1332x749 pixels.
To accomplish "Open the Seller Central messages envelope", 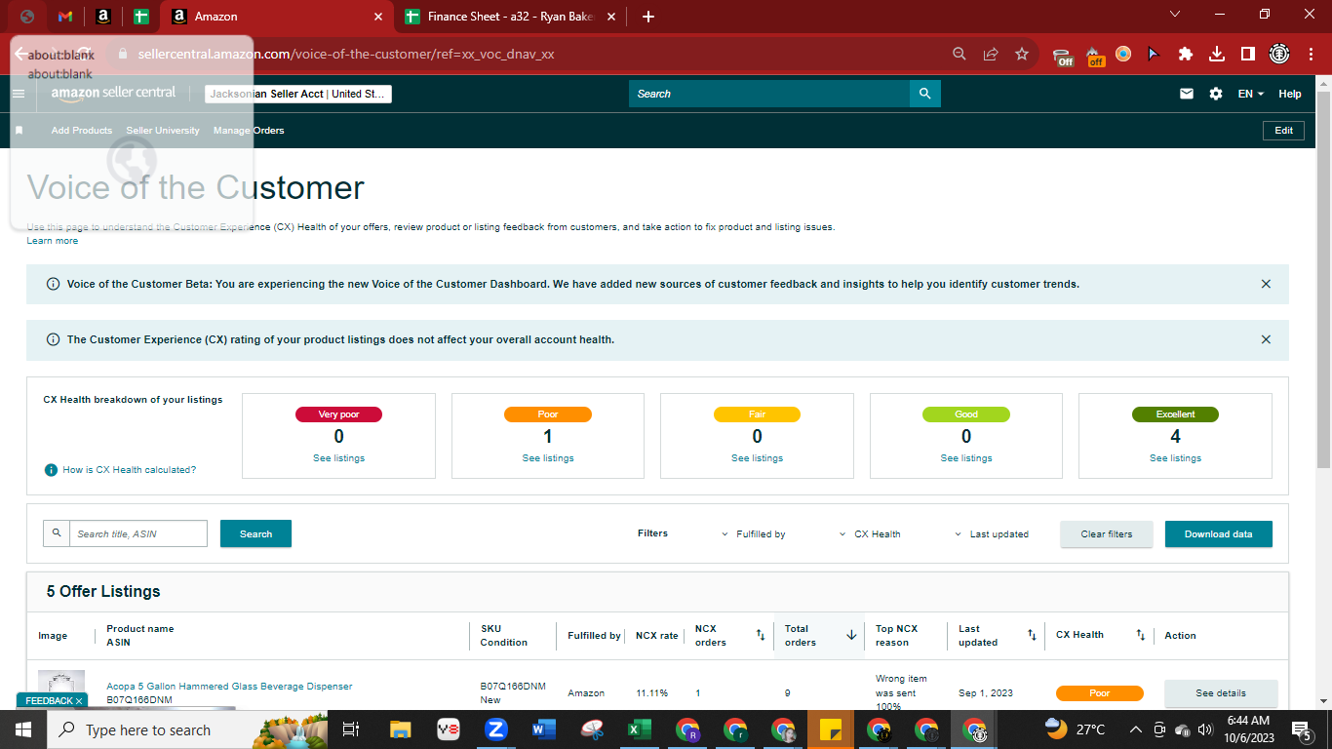I will coord(1187,94).
